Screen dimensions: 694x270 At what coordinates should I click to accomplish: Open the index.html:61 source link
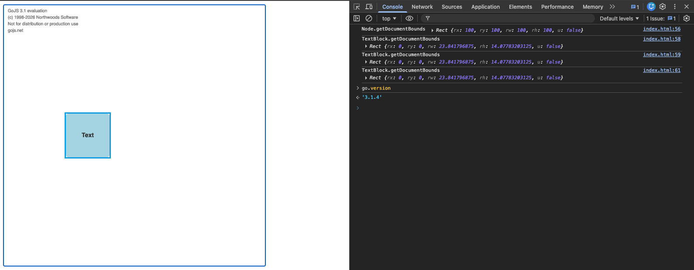point(661,70)
